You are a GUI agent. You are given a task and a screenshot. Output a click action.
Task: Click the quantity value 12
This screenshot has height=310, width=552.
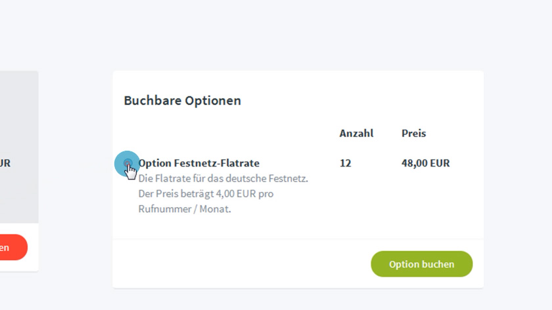click(346, 163)
